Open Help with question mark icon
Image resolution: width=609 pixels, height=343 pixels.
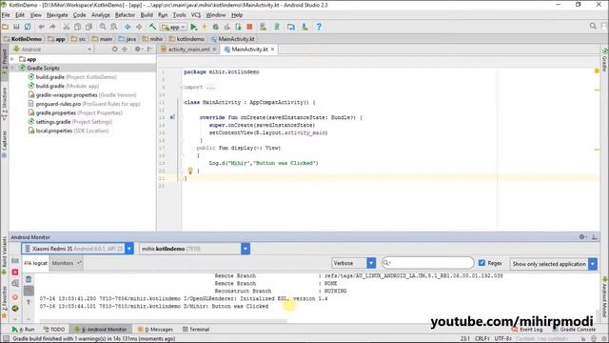[319, 27]
